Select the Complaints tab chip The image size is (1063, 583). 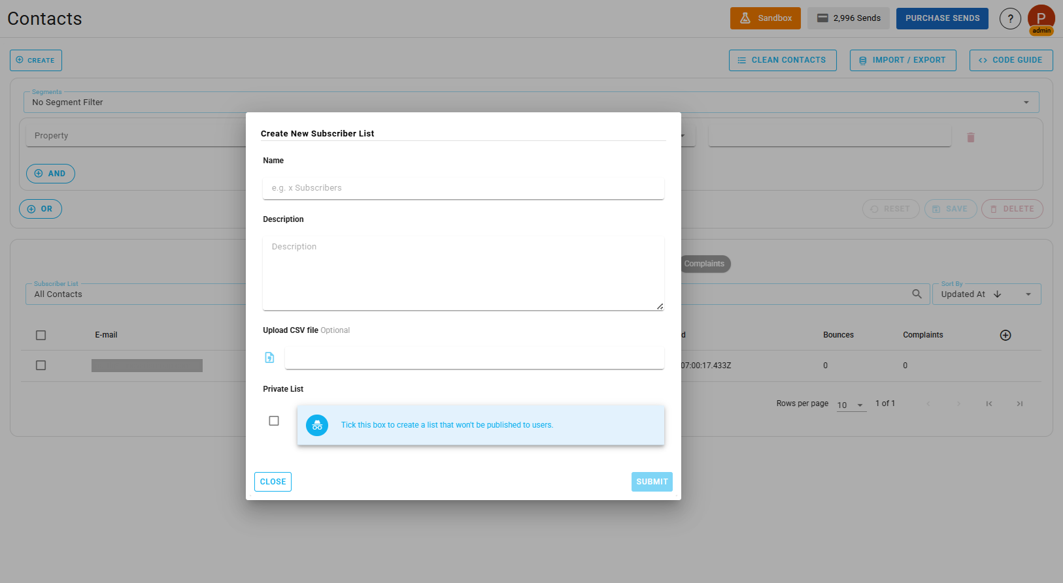(x=704, y=264)
